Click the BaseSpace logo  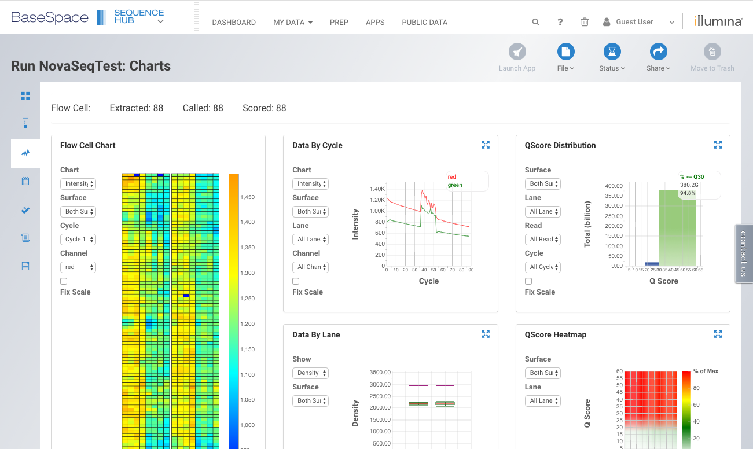[x=50, y=17]
